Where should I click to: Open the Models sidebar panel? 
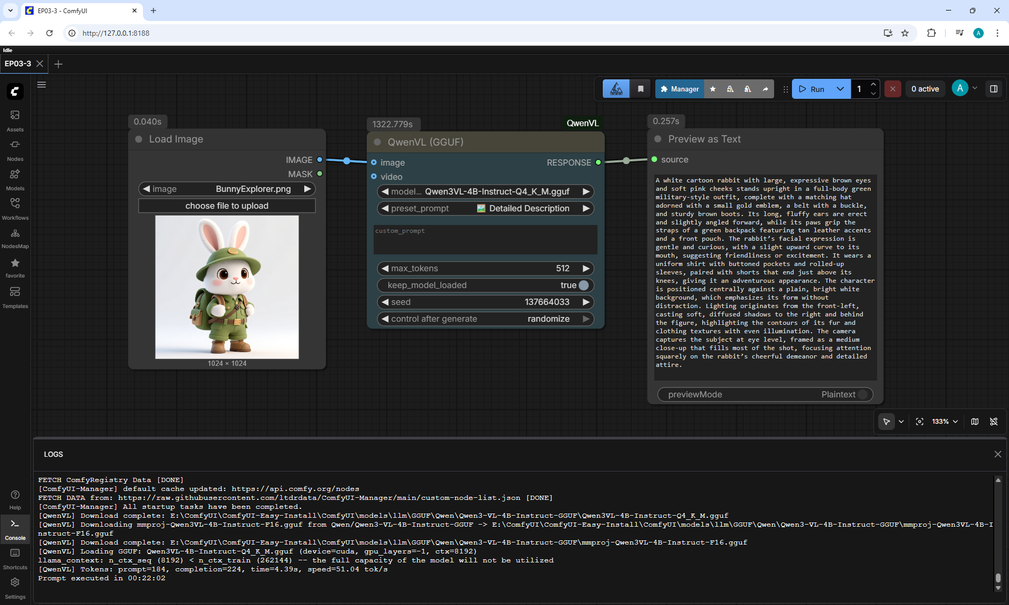15,179
